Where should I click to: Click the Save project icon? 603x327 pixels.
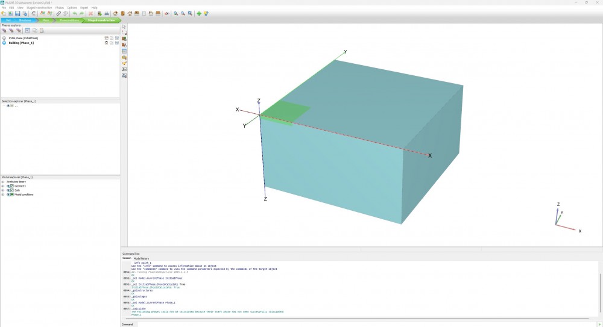[17, 13]
